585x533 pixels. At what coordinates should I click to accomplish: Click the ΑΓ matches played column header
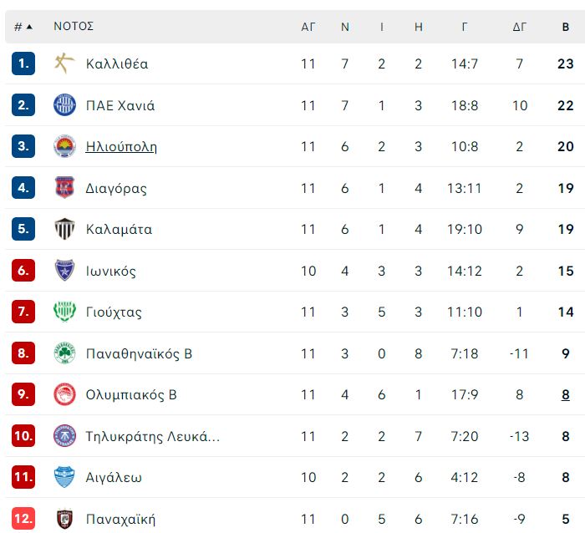(308, 27)
